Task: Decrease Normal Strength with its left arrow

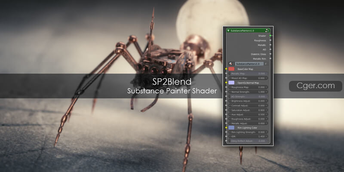Action: [x=230, y=92]
